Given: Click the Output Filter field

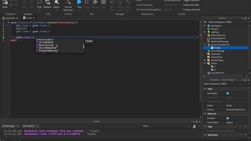Looking at the screenshot, I should [x=166, y=126].
